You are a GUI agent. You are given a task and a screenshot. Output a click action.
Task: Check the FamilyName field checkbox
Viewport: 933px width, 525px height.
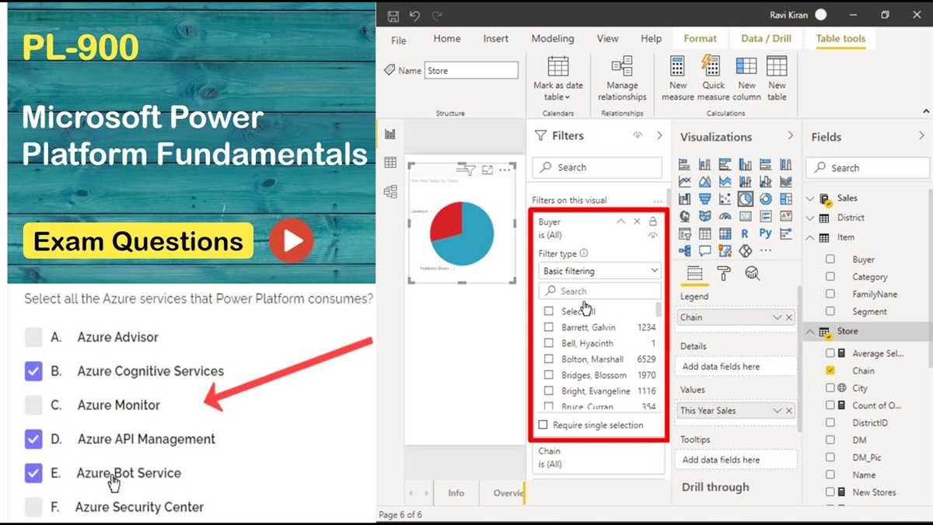click(x=830, y=294)
